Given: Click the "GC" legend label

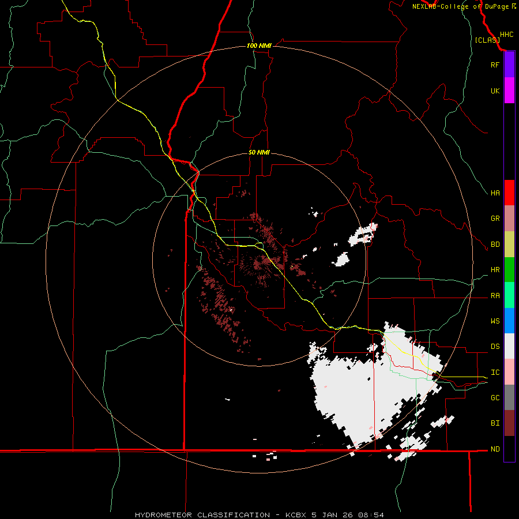Looking at the screenshot, I should click(495, 398).
